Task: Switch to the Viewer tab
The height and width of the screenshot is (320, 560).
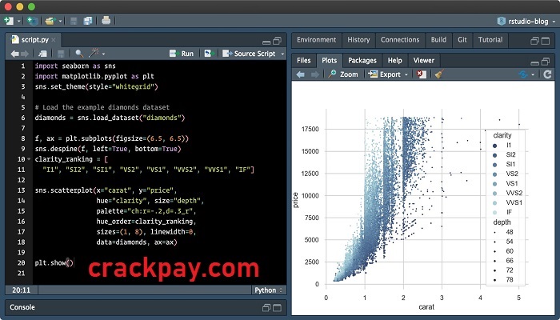Action: pyautogui.click(x=424, y=60)
